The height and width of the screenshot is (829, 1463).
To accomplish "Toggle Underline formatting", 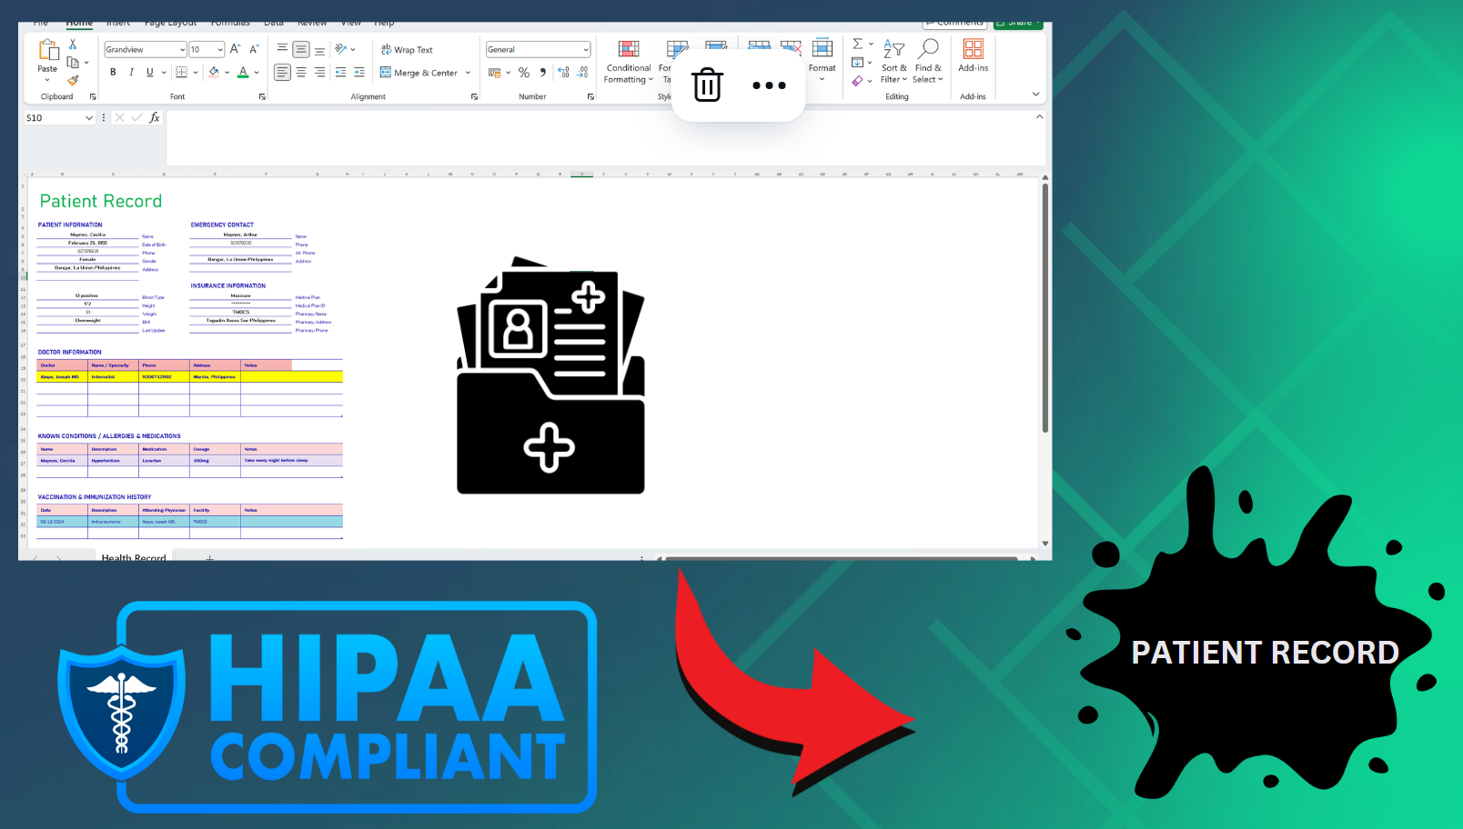I will (x=150, y=72).
